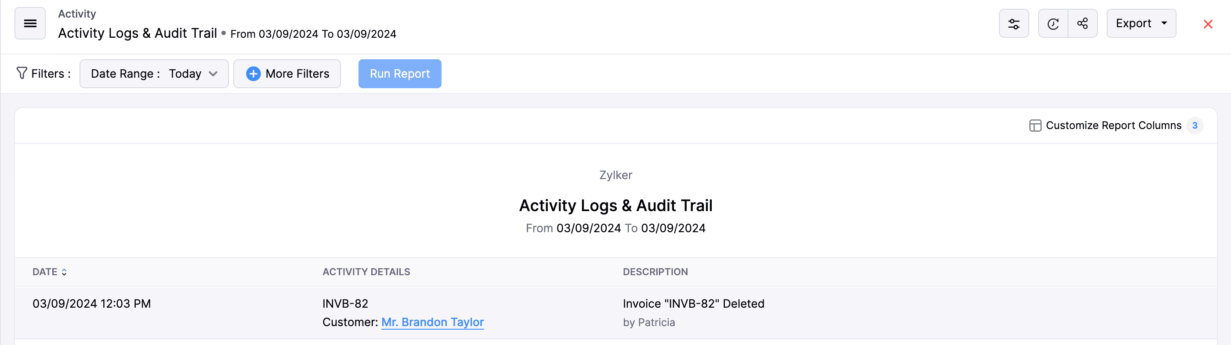Open the Date Range dropdown
1231x345 pixels.
point(153,73)
